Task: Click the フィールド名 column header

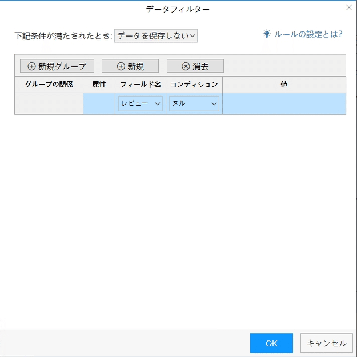Action: pyautogui.click(x=141, y=85)
